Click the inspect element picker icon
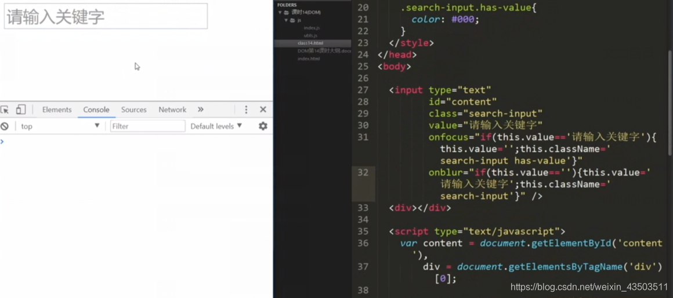The width and height of the screenshot is (673, 298). 5,110
